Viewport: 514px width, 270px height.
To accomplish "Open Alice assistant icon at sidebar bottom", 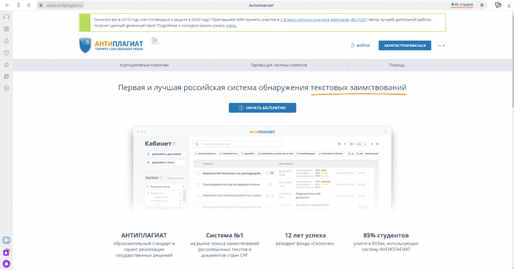I will point(6,263).
